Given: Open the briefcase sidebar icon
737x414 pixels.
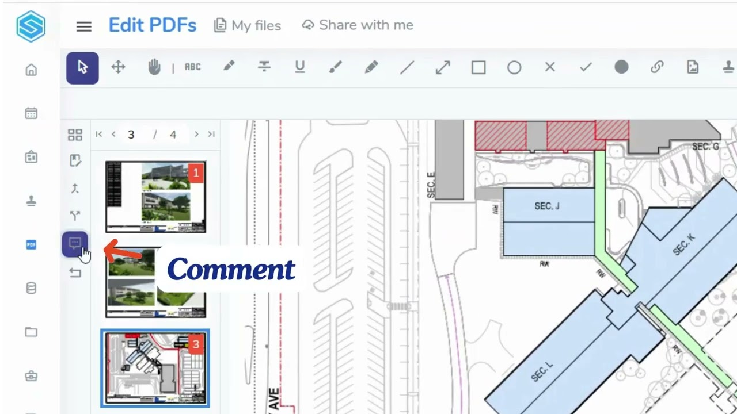Looking at the screenshot, I should 31,376.
